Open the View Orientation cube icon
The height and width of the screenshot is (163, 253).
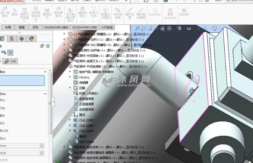pos(169,29)
